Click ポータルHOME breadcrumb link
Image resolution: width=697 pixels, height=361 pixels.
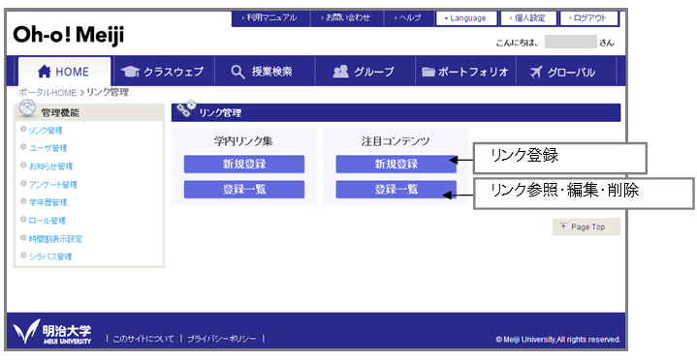pyautogui.click(x=48, y=92)
